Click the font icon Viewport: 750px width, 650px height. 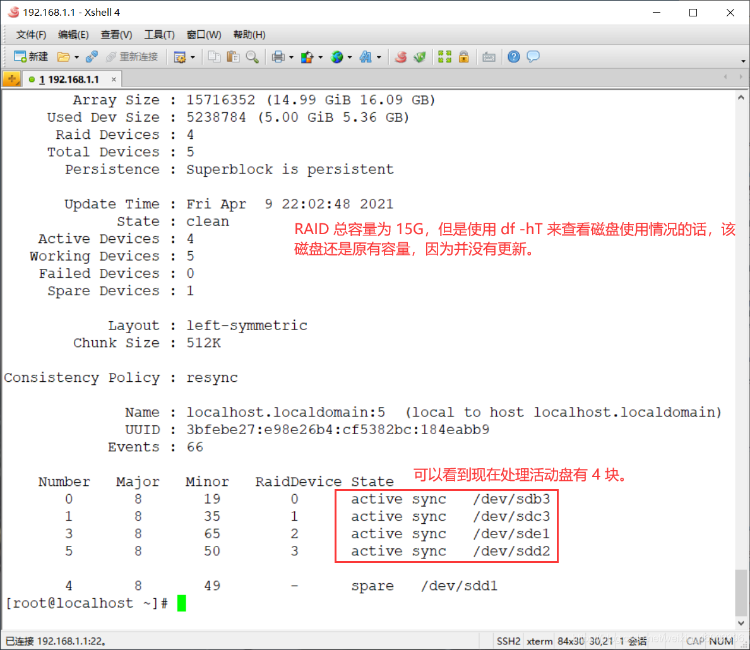tap(366, 57)
